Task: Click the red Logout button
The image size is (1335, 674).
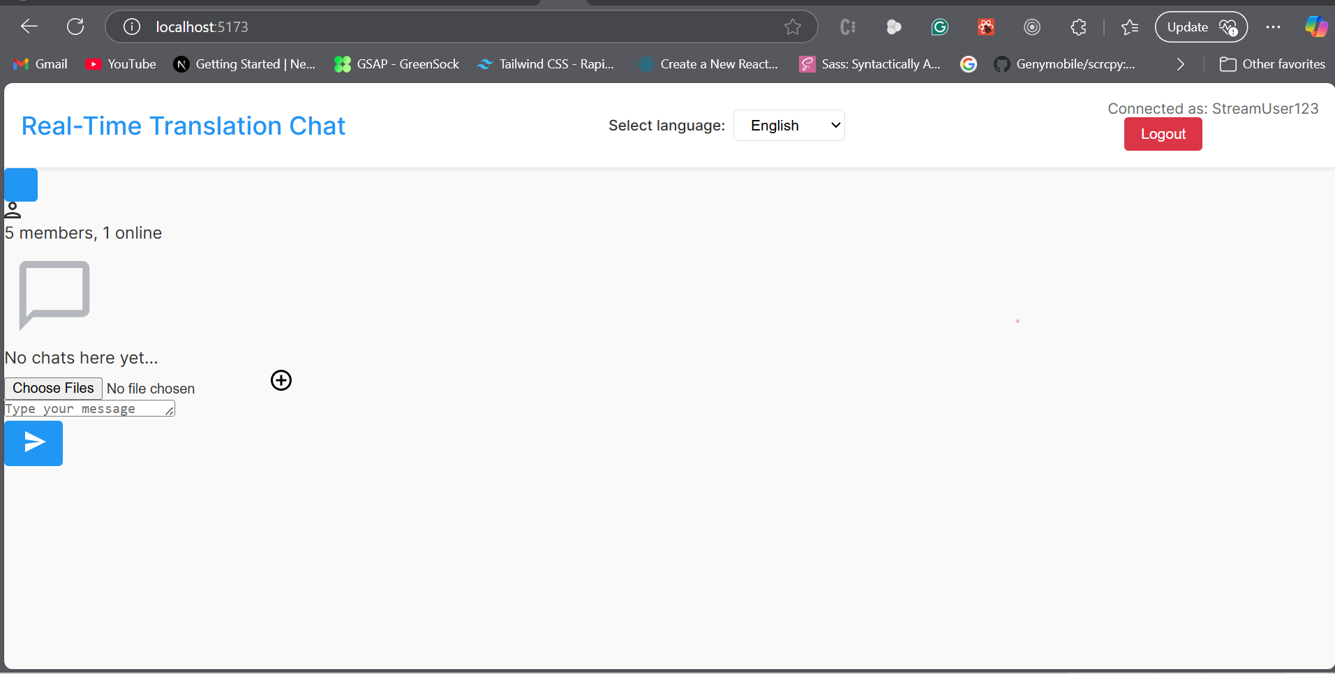Action: pyautogui.click(x=1163, y=134)
